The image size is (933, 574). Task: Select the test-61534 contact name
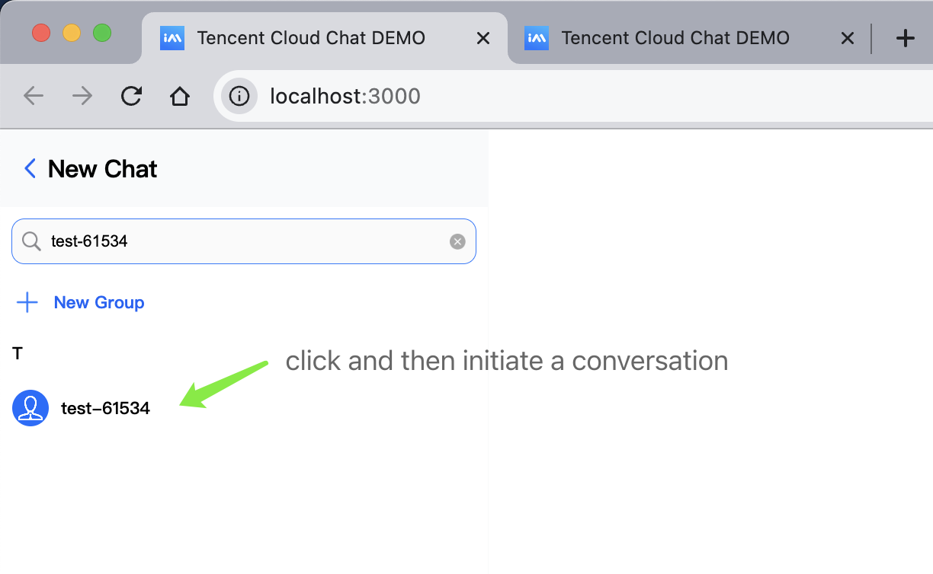[x=105, y=408]
